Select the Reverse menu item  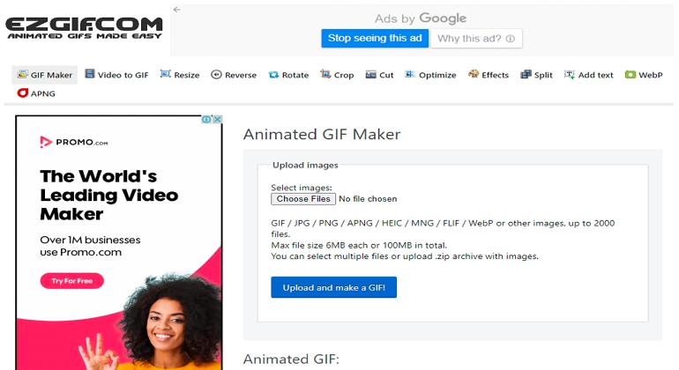point(234,74)
